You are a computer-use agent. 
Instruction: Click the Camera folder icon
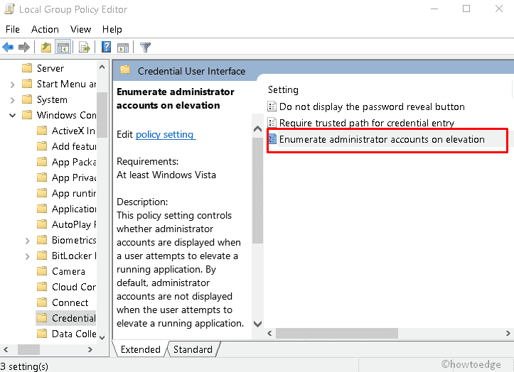[x=42, y=270]
